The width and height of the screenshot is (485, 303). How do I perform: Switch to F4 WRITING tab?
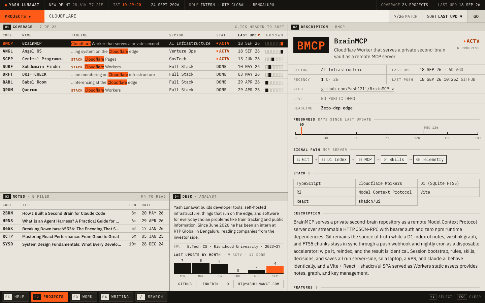click(116, 297)
